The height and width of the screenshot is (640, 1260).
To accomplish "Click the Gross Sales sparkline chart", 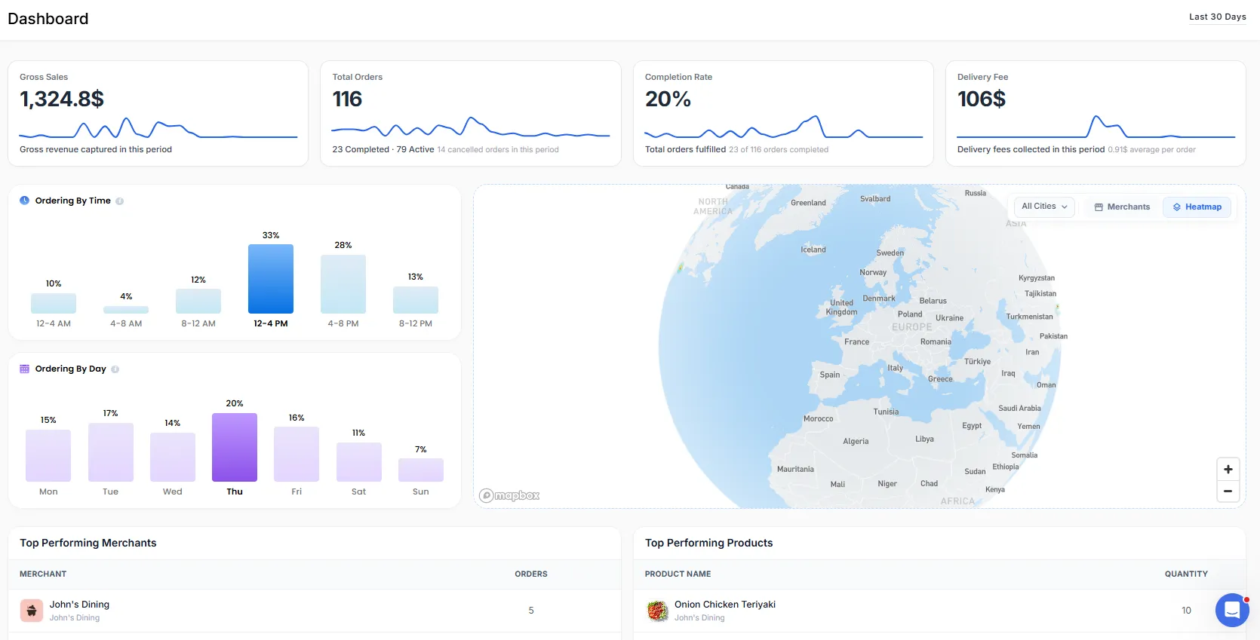I will point(158,128).
